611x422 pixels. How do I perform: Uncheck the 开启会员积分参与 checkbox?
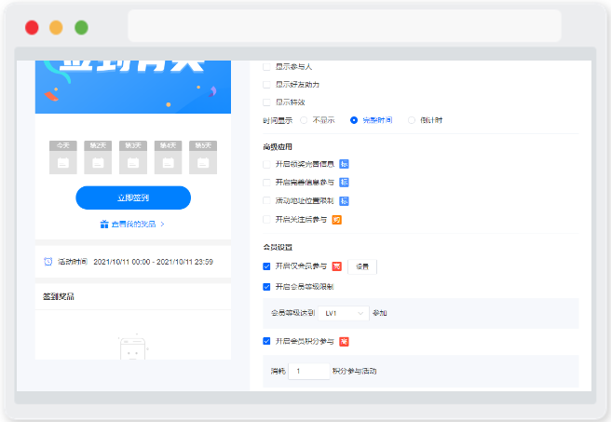(266, 341)
